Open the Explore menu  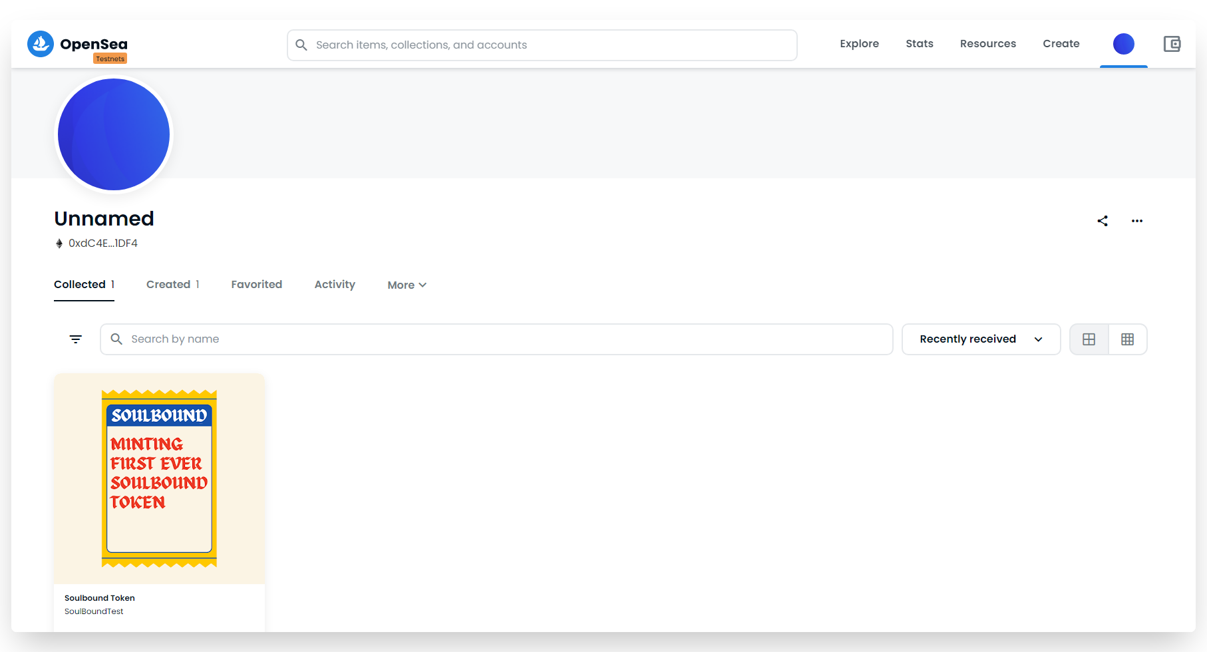859,44
